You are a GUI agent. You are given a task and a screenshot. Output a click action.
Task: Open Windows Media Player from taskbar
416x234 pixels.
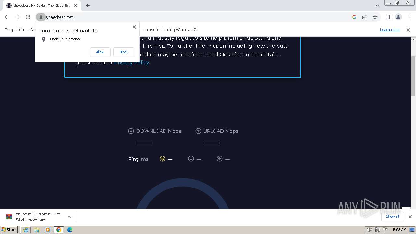click(x=48, y=230)
